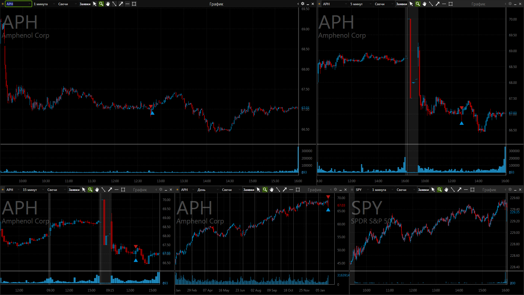Select the arrow cursor tool in the 1-minute APH chart
Screen dimensions: 524x295
95,4
